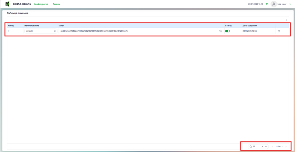Click the Наименование column header
This screenshot has width=295, height=152.
click(x=32, y=25)
